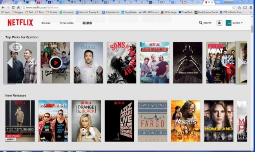This screenshot has height=152, width=255.
Task: Select the Peep Show poster
Action: [22, 63]
